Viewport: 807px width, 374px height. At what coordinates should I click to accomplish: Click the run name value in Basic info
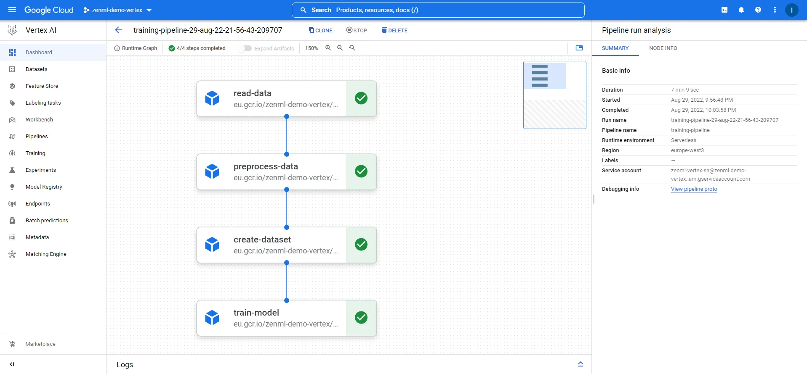[724, 120]
